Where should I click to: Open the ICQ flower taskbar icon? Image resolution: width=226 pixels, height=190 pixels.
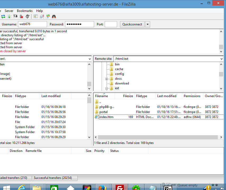(136, 187)
